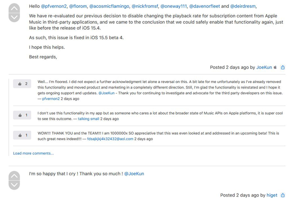Click the Apple logo badge next to JoeKun
This screenshot has width=293, height=198.
[275, 67]
